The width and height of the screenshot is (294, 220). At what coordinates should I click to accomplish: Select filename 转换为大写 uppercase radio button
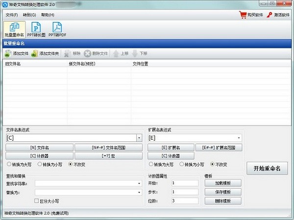tap(8, 164)
